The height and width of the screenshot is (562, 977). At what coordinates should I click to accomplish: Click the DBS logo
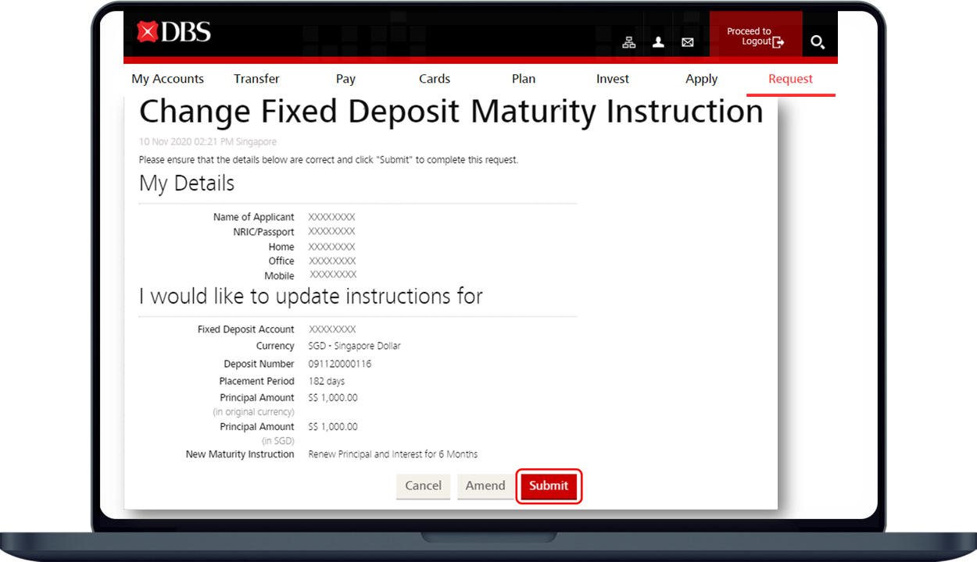tap(174, 32)
